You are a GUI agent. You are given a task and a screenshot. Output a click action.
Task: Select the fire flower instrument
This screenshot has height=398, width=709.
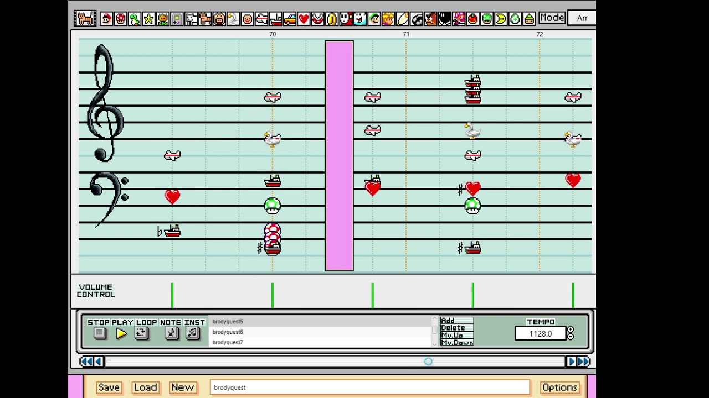coord(163,19)
